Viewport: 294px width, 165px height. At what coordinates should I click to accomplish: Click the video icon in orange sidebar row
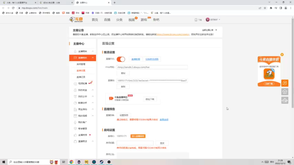(75, 58)
